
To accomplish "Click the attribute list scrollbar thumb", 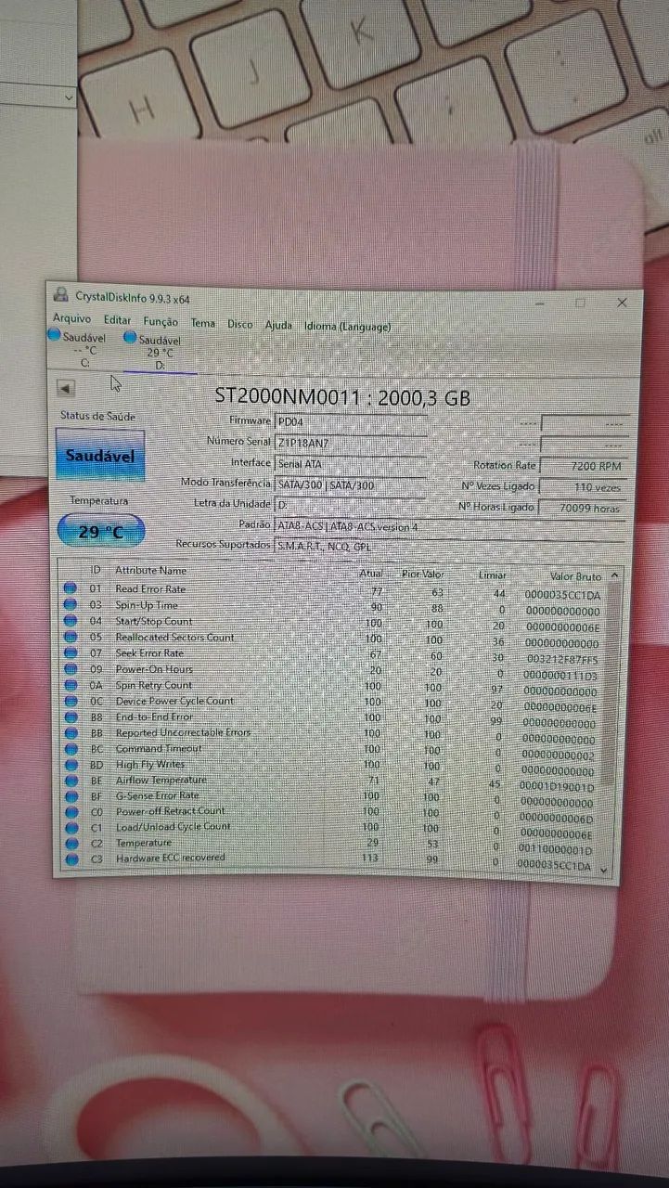I will (608, 682).
